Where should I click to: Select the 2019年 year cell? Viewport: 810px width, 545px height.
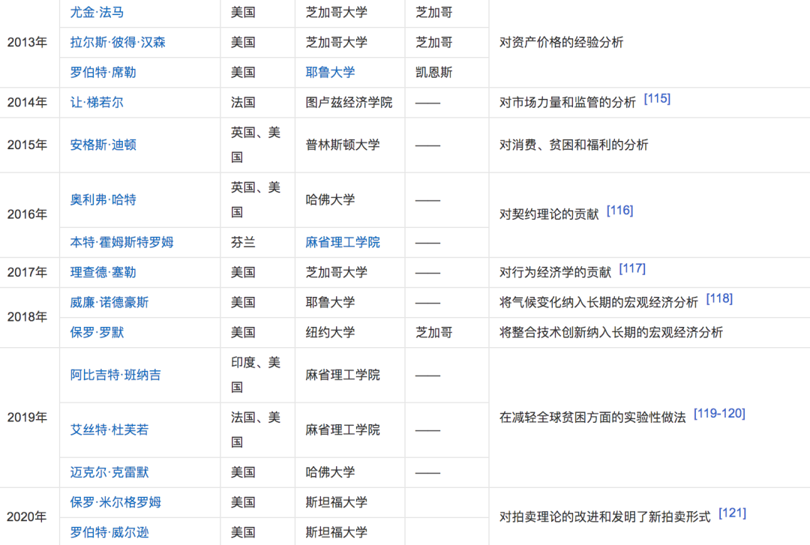pyautogui.click(x=29, y=418)
